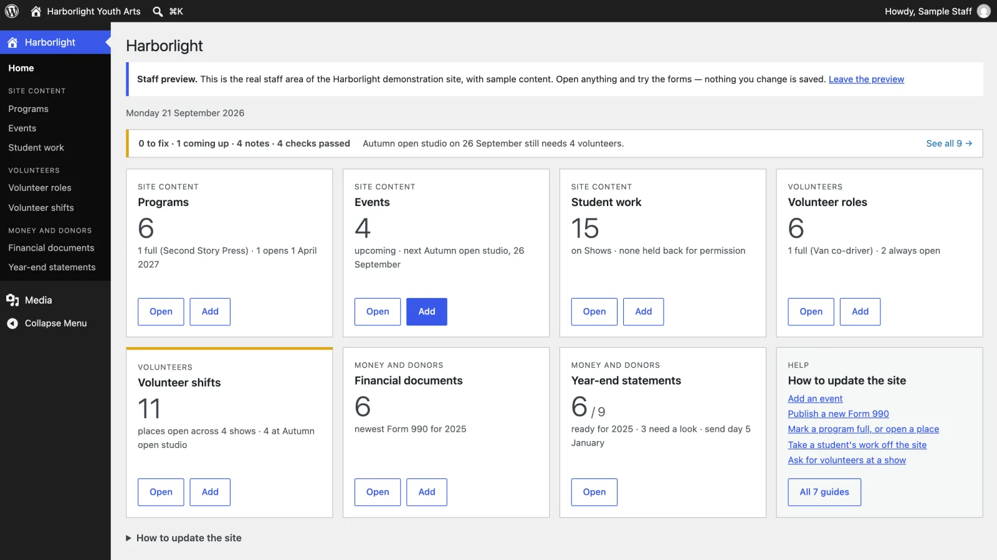Screen dimensions: 997x560
Task: Click the home icon beside Harborlight Youth Arts
Action: pyautogui.click(x=36, y=11)
